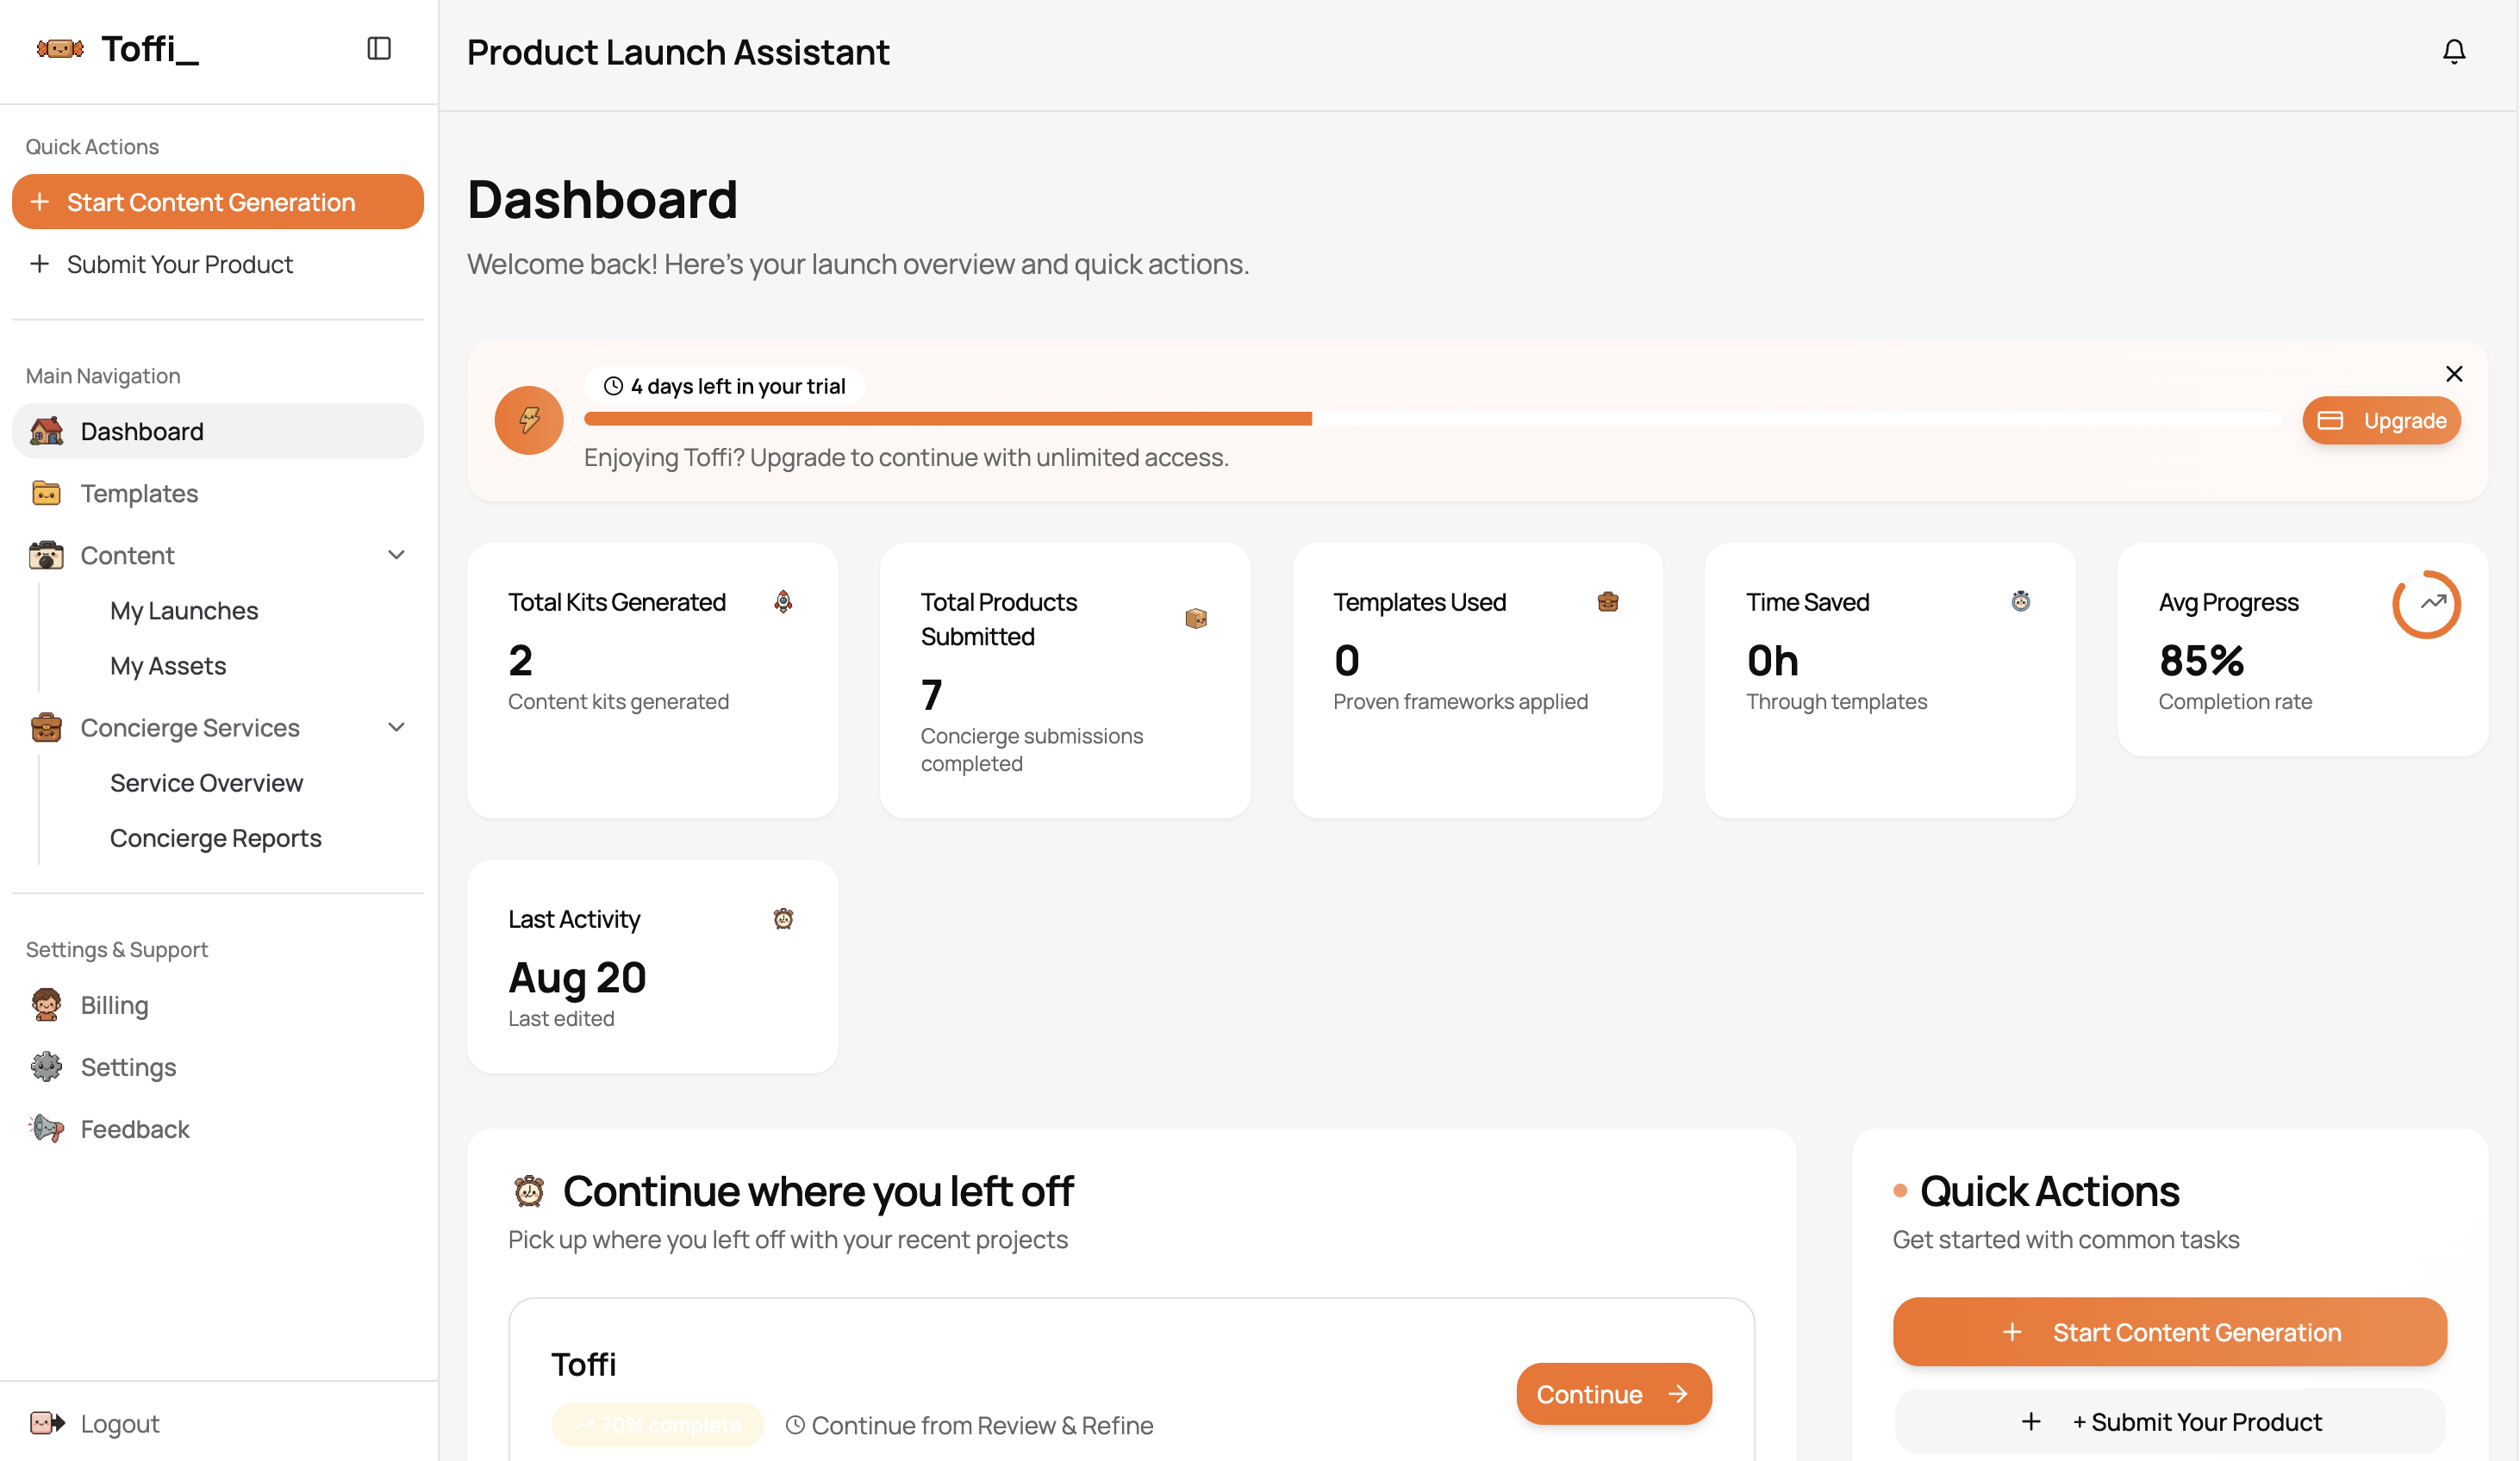Click the Billing character icon
This screenshot has width=2520, height=1461.
tap(46, 1004)
